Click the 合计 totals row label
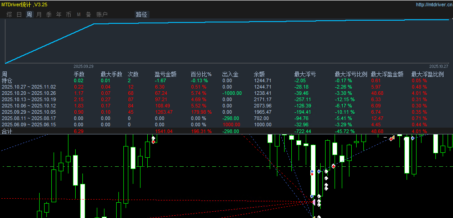The width and height of the screenshot is (453, 218). (7, 131)
